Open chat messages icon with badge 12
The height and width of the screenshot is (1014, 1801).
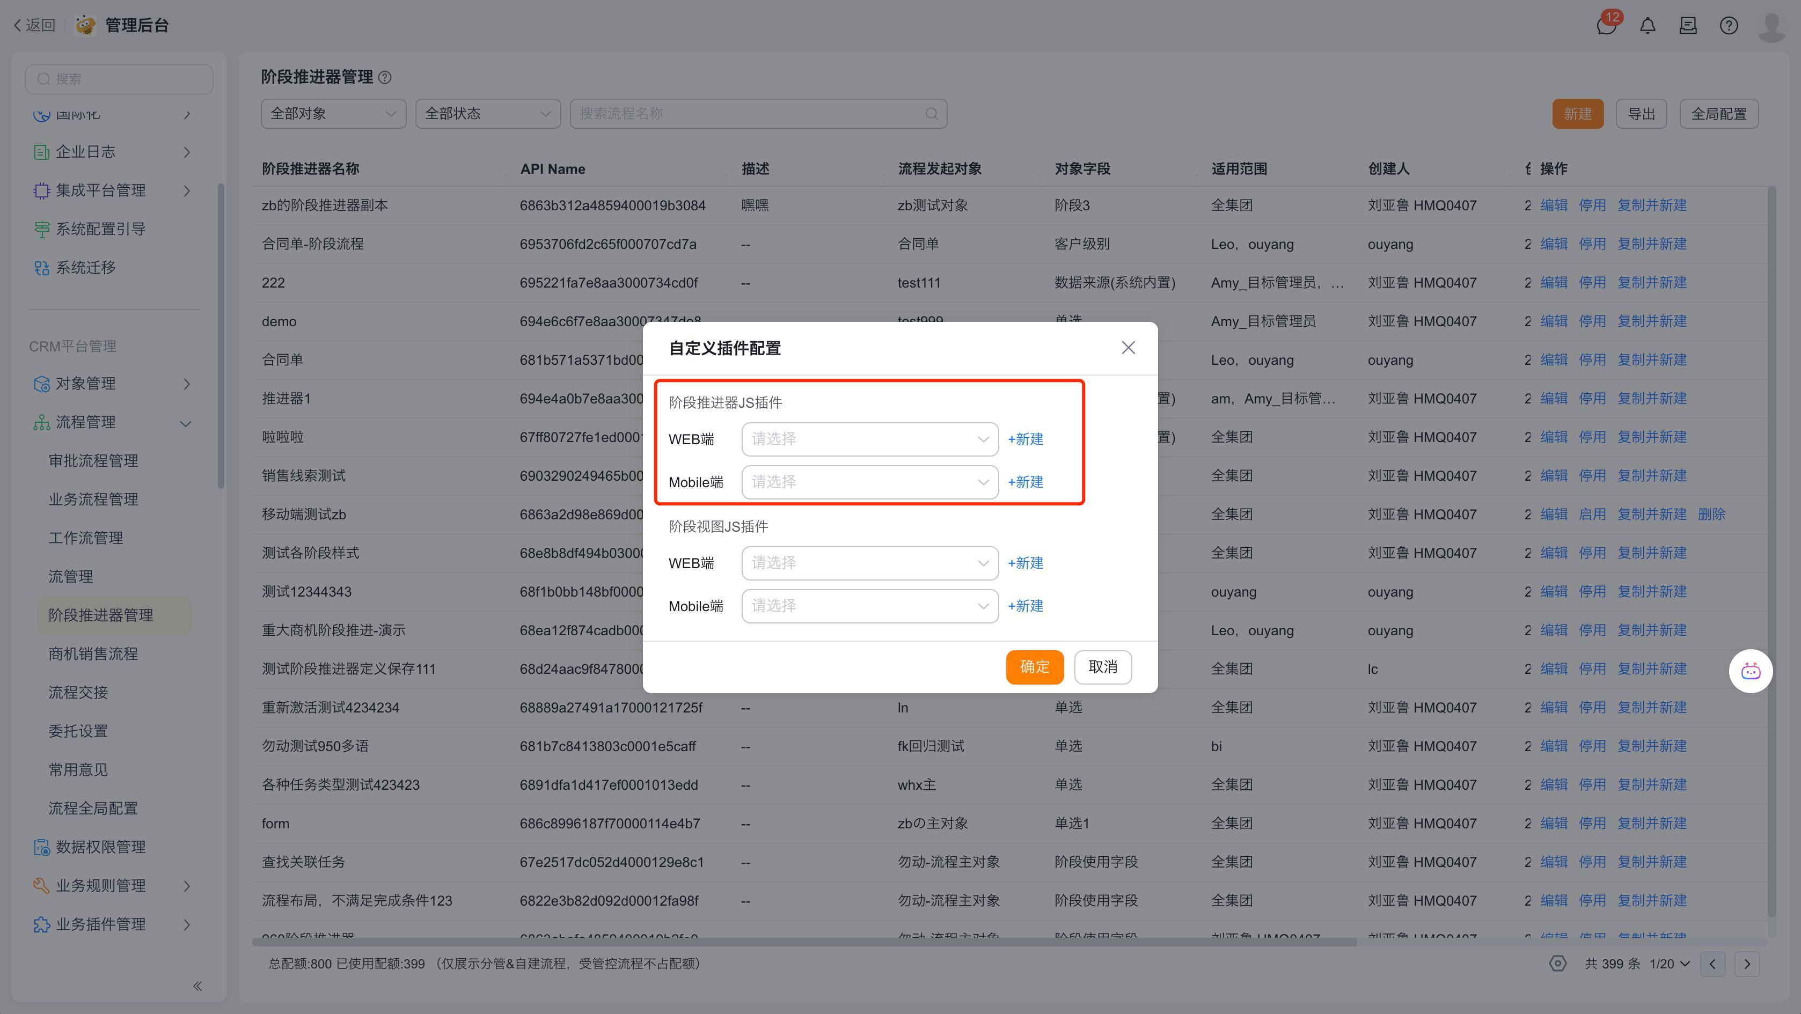[x=1606, y=26]
